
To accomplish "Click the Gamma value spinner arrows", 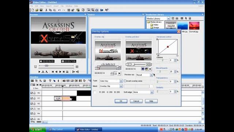I will (x=175, y=60).
